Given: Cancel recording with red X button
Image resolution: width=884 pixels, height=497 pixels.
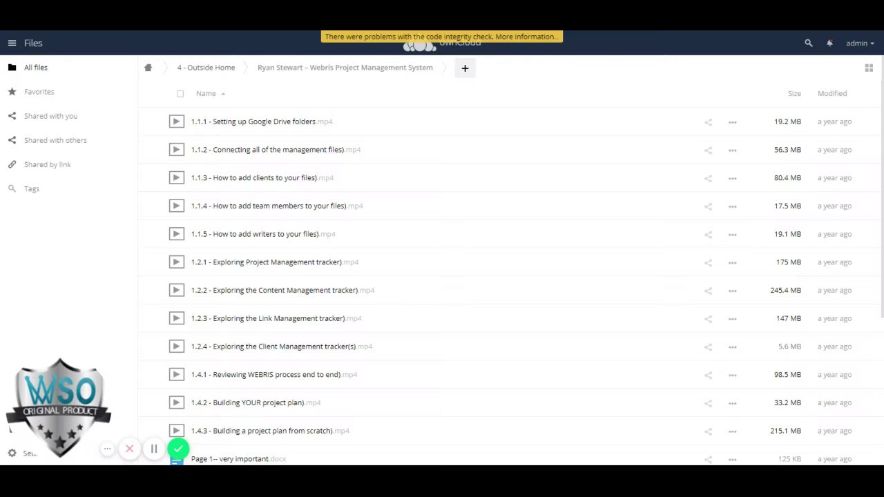Looking at the screenshot, I should 129,449.
